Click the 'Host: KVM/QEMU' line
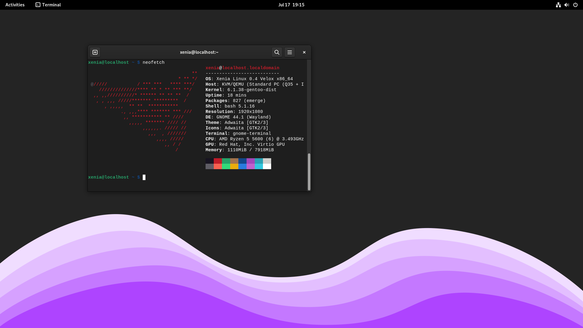 (255, 84)
